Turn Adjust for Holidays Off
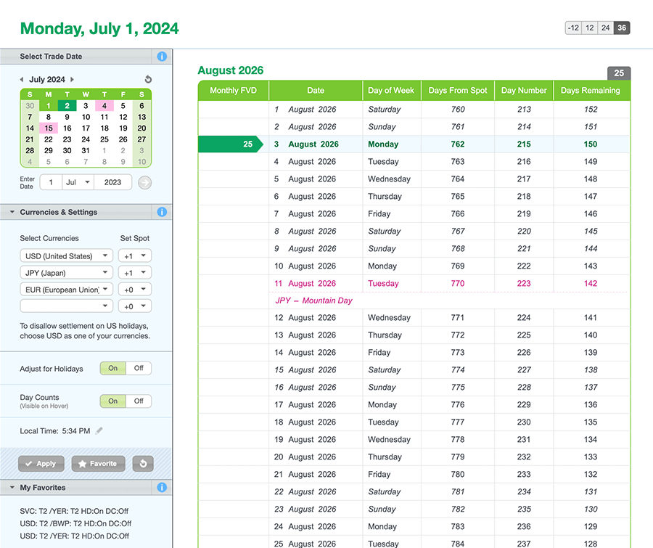The image size is (653, 548). click(139, 369)
